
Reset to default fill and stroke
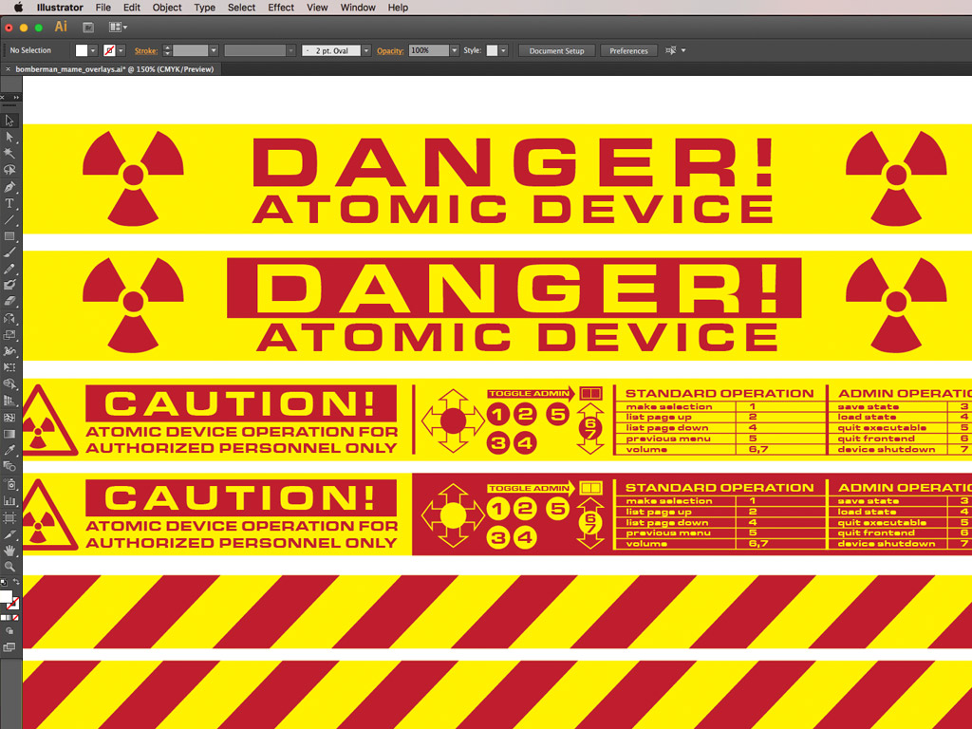[x=4, y=583]
